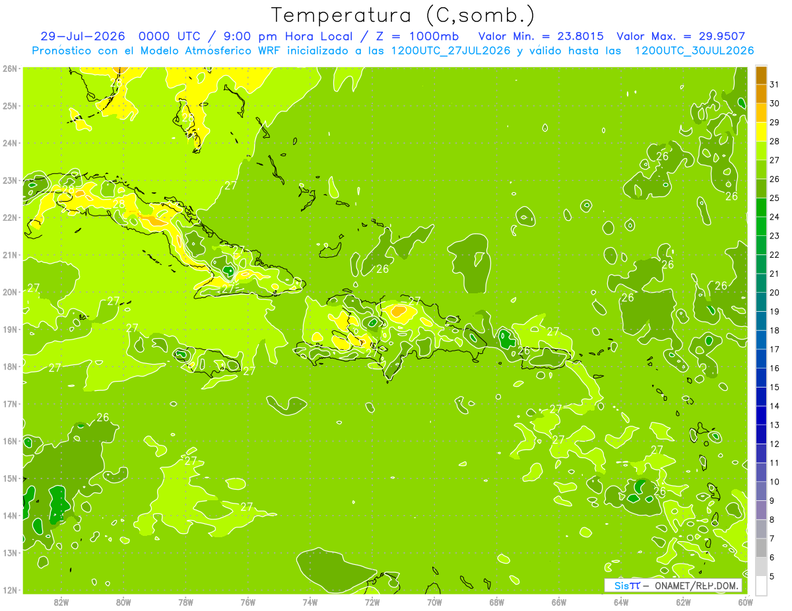Screen dimensions: 792x611
Task: Click the color bar swatch between 19 and 20
Action: tap(761, 303)
